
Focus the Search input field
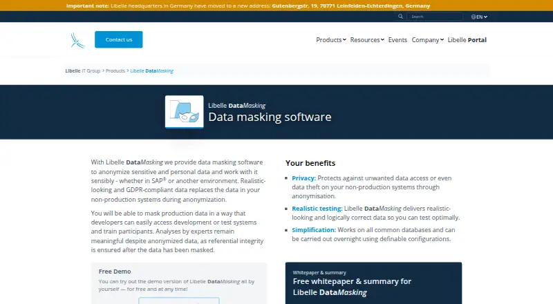pos(435,17)
